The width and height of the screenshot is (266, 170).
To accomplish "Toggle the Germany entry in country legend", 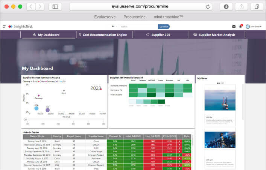I will 50,82.
